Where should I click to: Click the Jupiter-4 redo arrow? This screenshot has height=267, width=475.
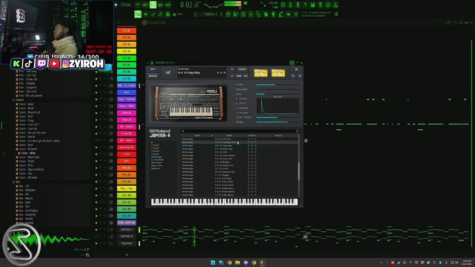tap(300, 76)
